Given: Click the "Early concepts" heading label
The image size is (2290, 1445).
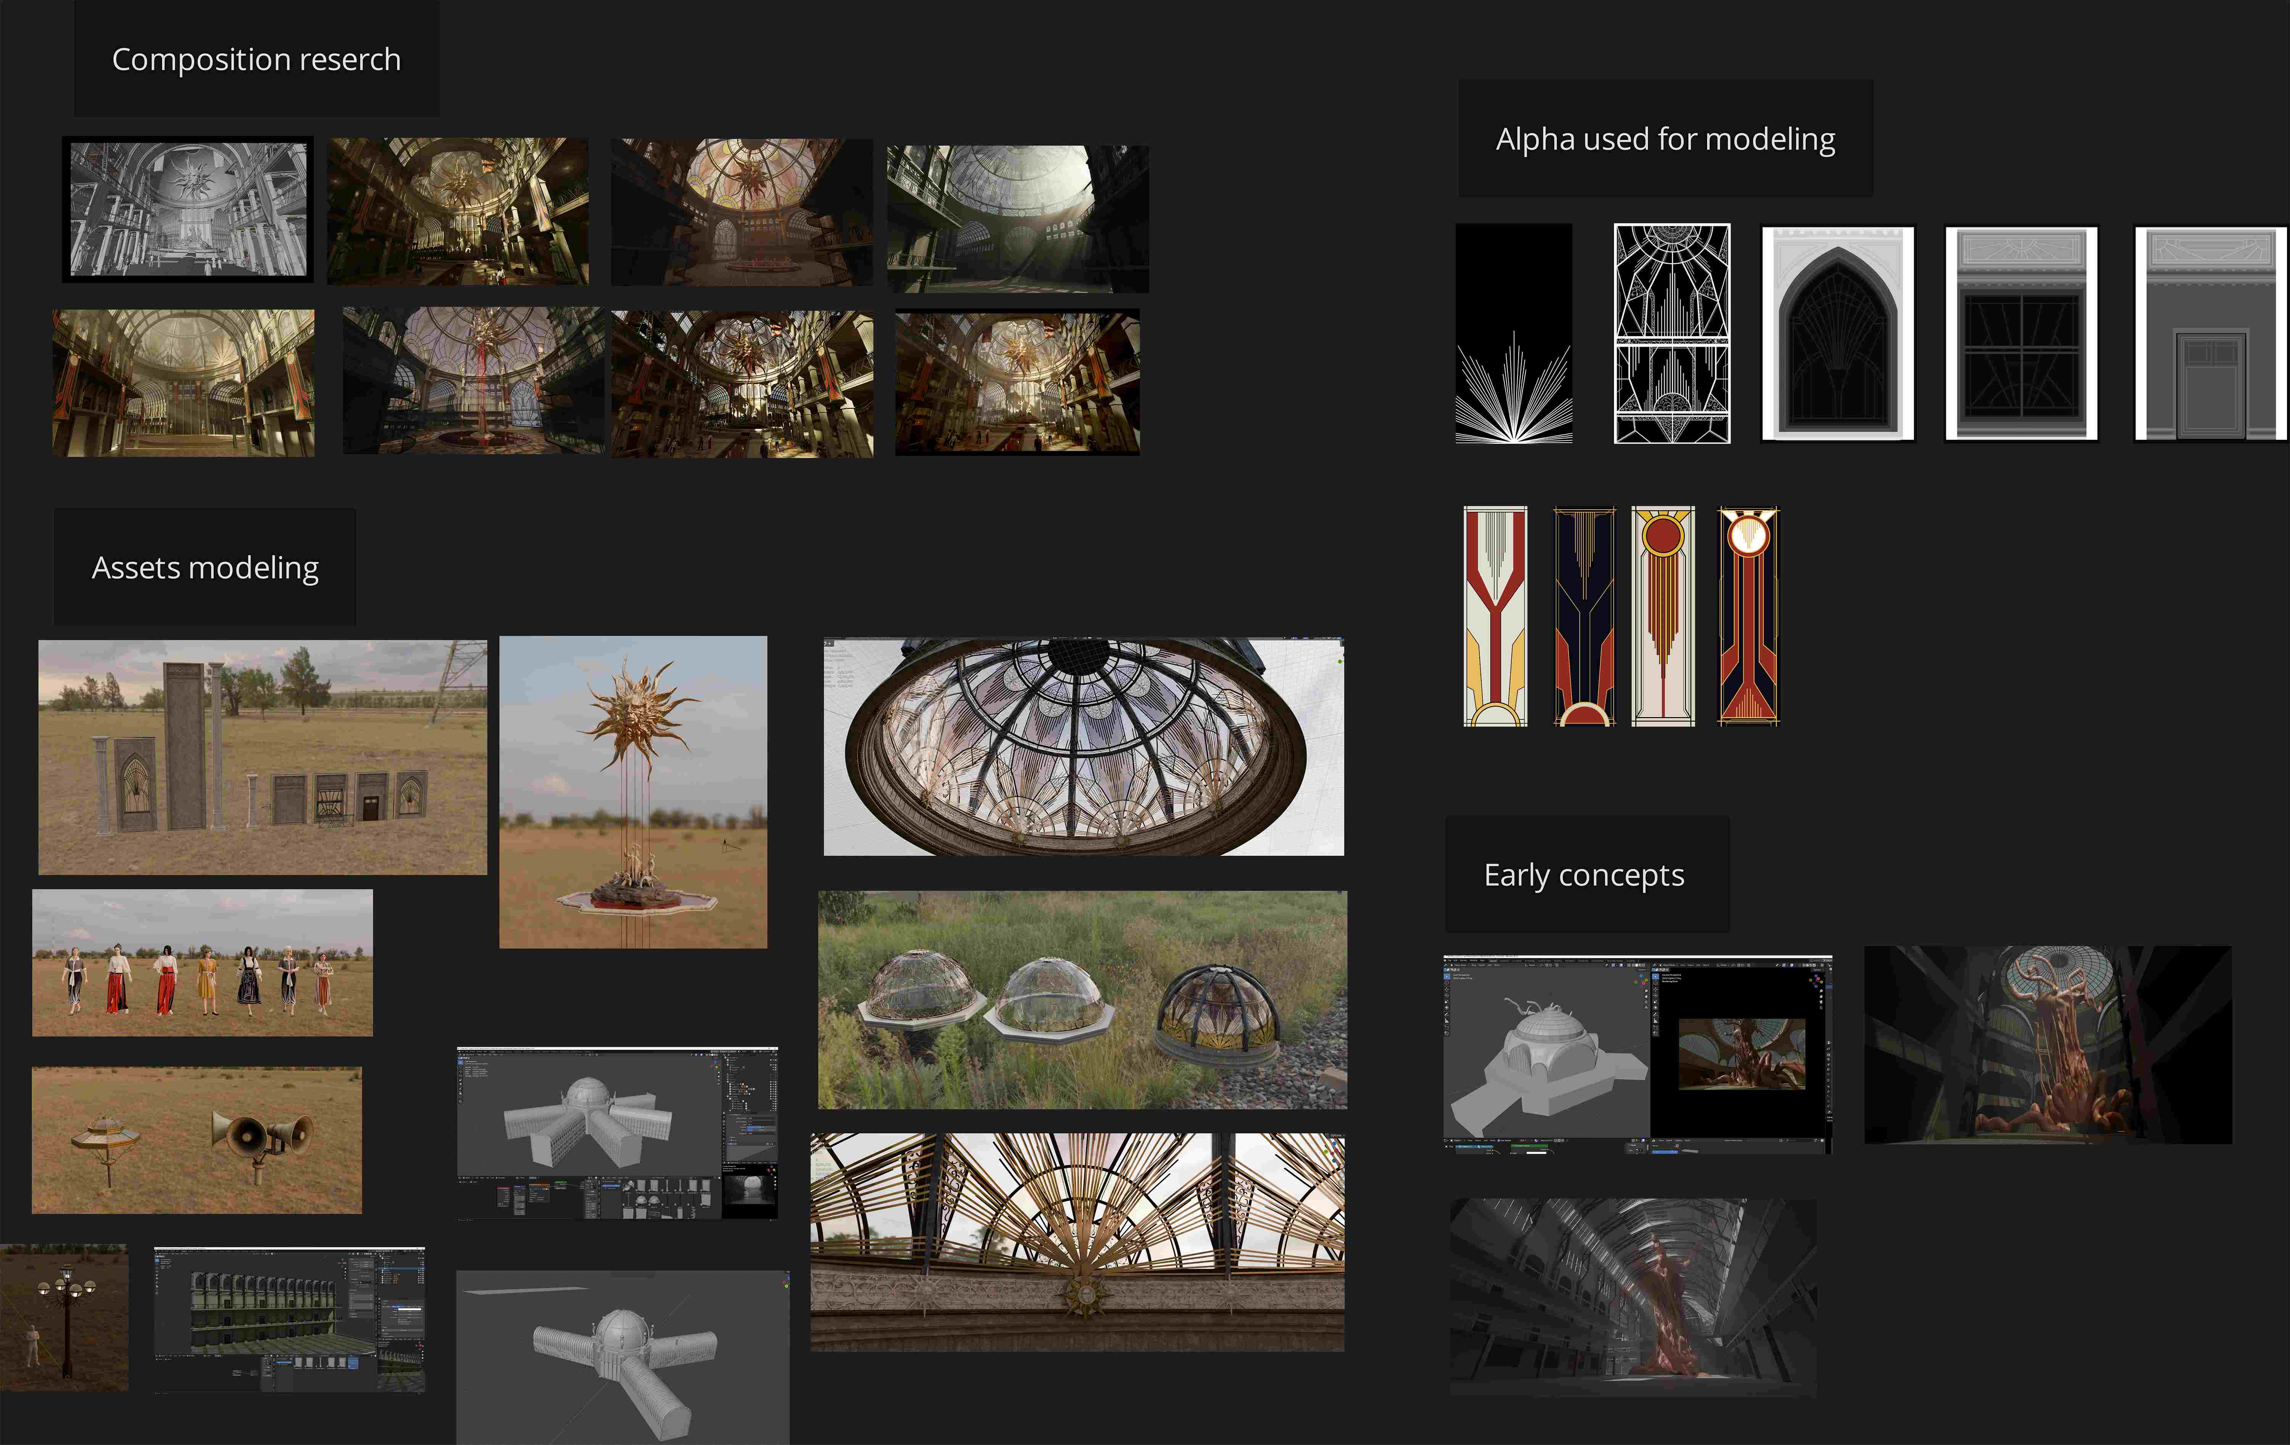Looking at the screenshot, I should (x=1584, y=874).
